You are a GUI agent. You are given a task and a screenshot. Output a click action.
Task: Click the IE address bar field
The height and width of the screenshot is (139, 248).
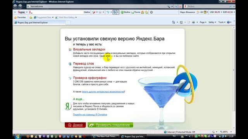point(96,6)
